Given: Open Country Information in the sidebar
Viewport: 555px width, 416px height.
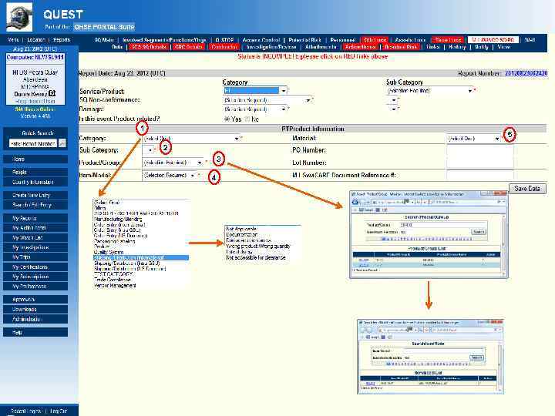Looking at the screenshot, I should [x=35, y=182].
